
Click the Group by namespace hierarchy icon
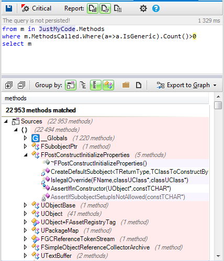pyautogui.click(x=83, y=85)
